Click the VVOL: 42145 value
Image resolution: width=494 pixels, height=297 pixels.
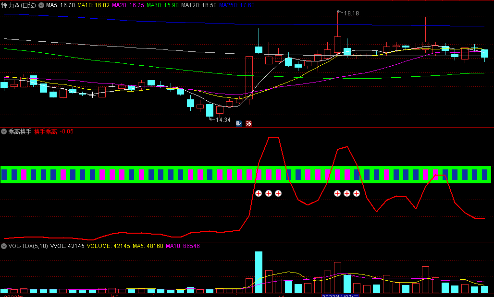point(67,246)
